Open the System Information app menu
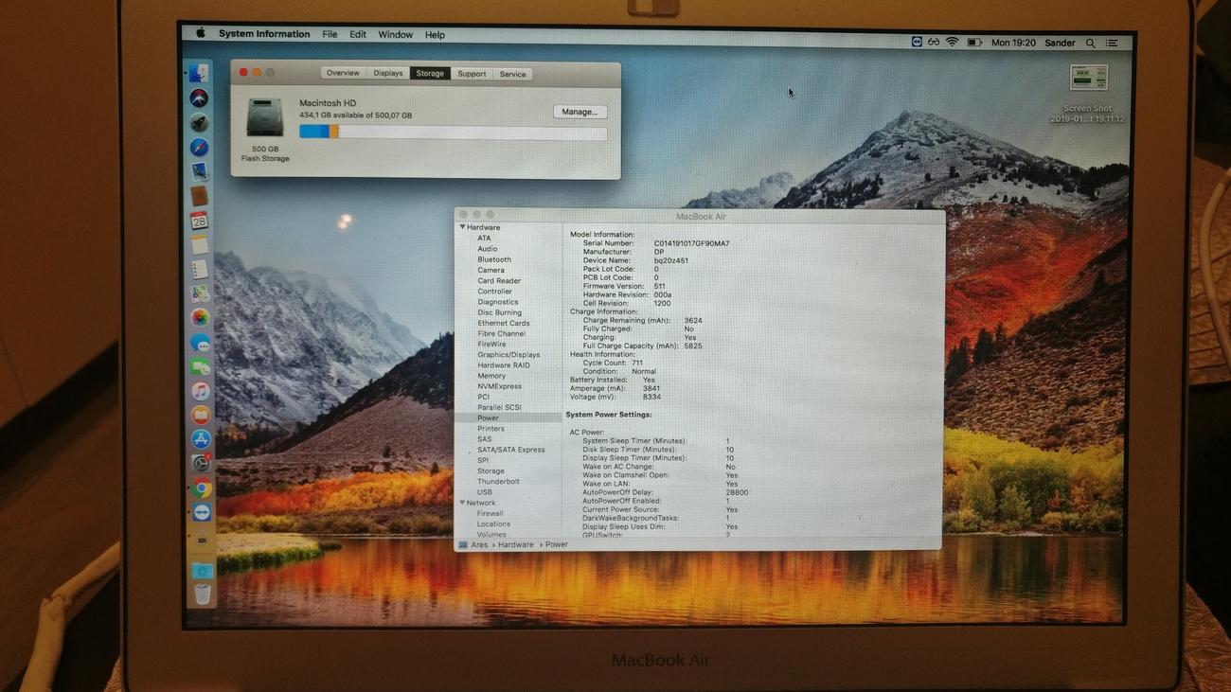Image resolution: width=1231 pixels, height=692 pixels. (x=264, y=34)
